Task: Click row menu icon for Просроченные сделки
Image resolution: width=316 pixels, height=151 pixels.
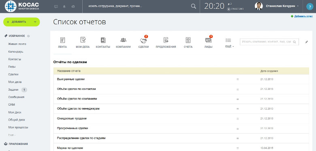Action: (x=237, y=128)
